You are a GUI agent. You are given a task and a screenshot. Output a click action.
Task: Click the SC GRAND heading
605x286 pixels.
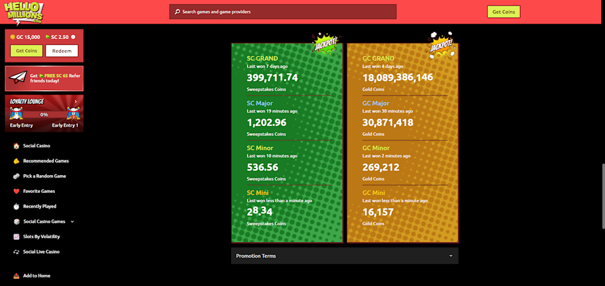[x=262, y=58]
